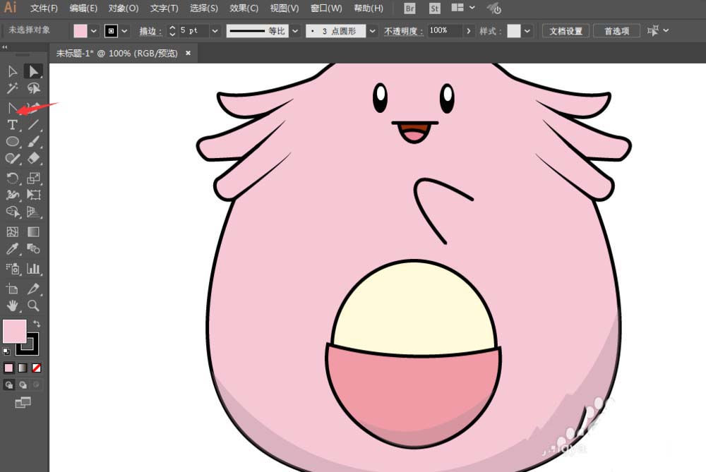Image resolution: width=706 pixels, height=472 pixels.
Task: Open the fill color dropdown in control bar
Action: point(93,31)
